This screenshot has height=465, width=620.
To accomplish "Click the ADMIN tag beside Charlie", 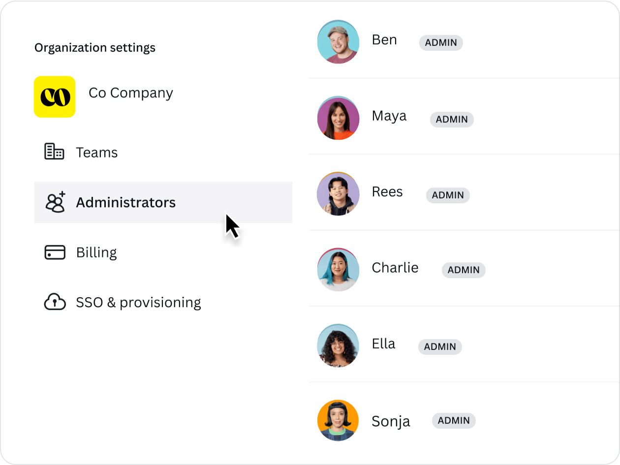I will pos(464,270).
